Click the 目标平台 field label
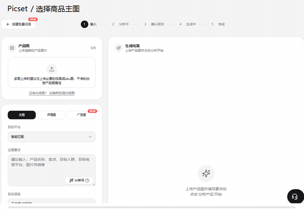Screen dimensions: 304x213 (14, 127)
